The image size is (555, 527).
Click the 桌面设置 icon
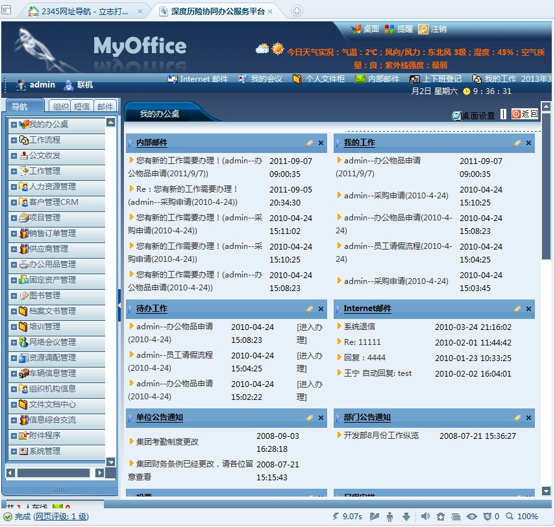tap(456, 115)
